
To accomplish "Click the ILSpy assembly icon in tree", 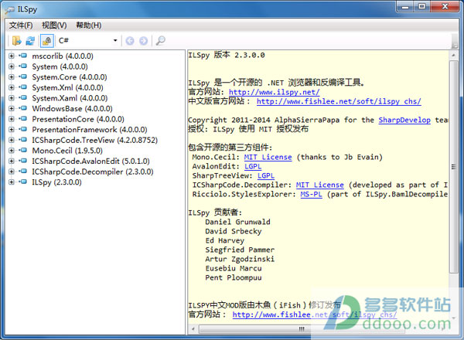I will point(22,182).
